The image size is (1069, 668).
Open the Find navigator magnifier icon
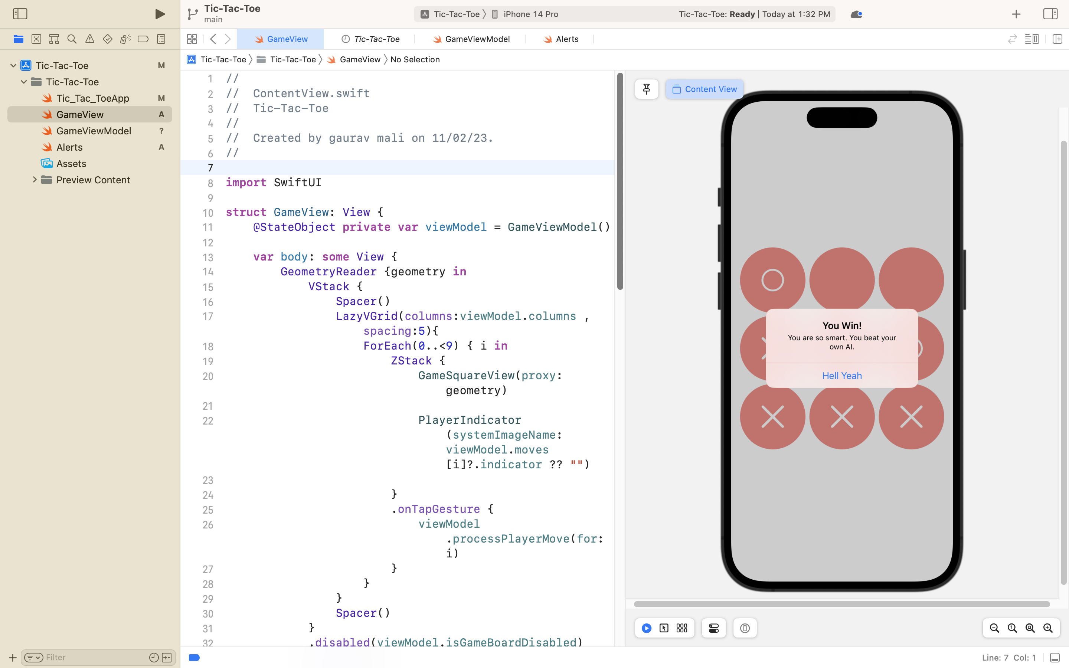click(72, 39)
